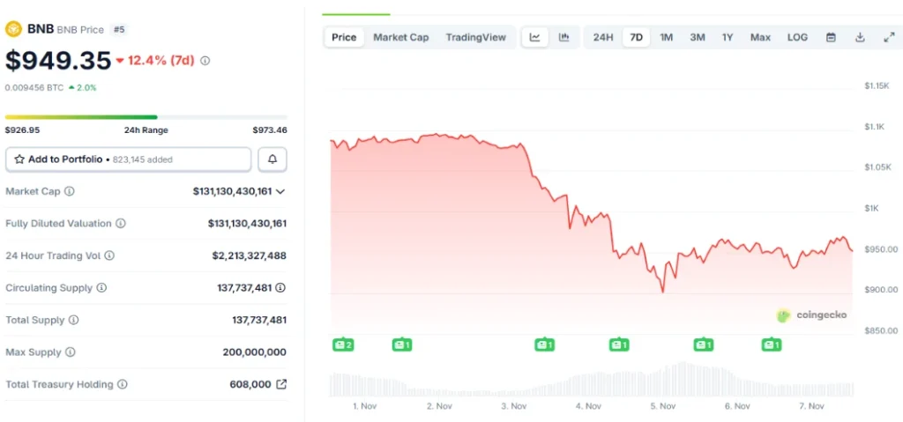The width and height of the screenshot is (903, 422).
Task: Click the info icon beside Market Cap
Action: point(70,191)
